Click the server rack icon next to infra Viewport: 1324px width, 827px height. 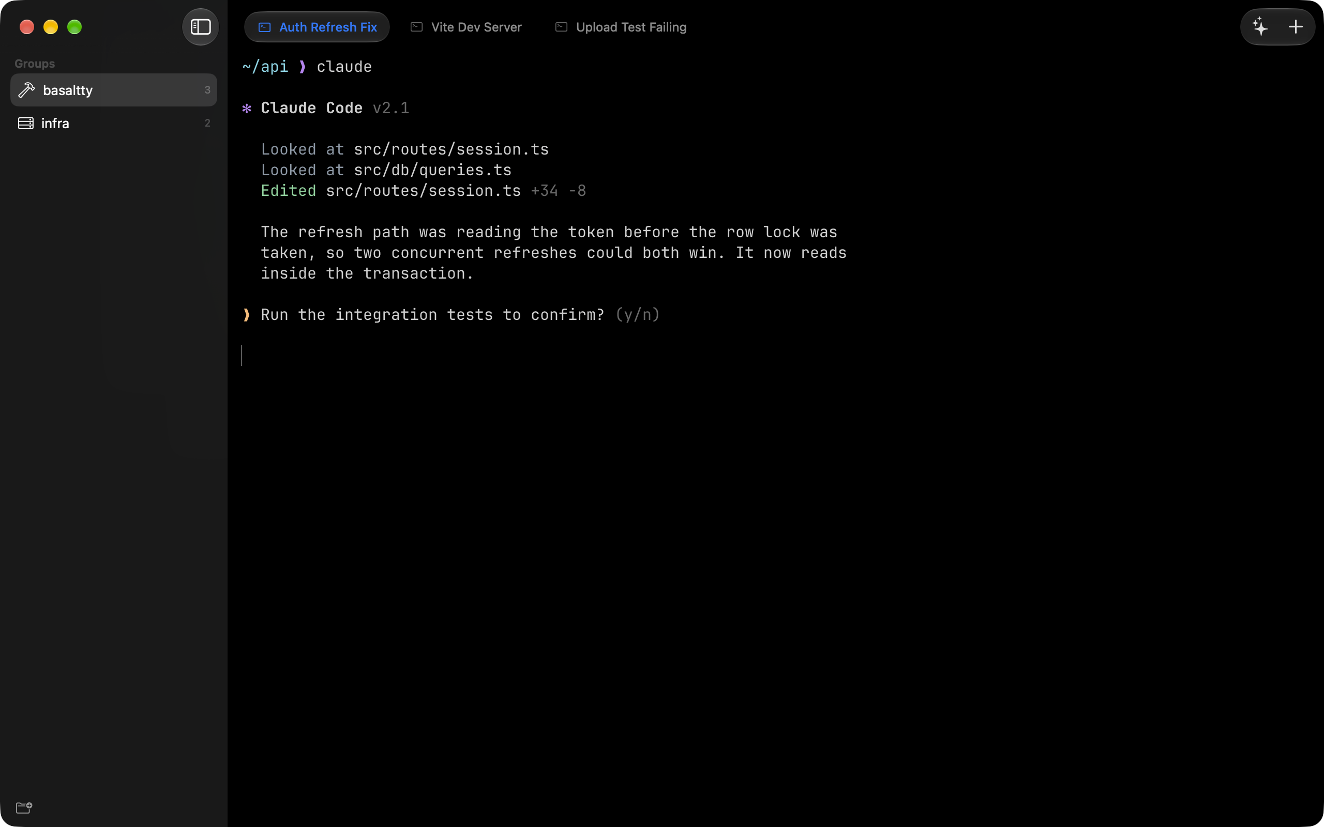26,123
